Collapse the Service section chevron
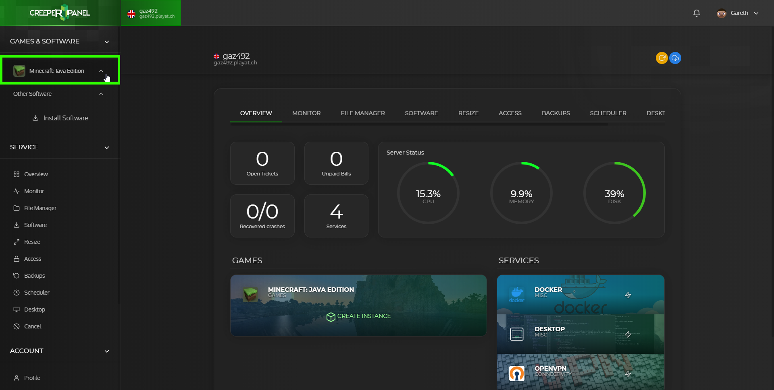The image size is (774, 390). pyautogui.click(x=107, y=147)
